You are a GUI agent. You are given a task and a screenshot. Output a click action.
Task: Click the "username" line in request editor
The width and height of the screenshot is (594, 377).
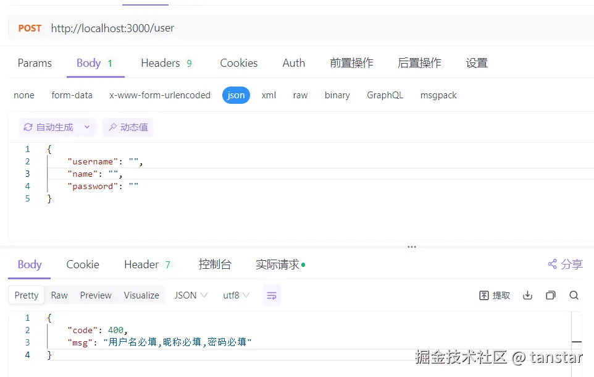105,161
